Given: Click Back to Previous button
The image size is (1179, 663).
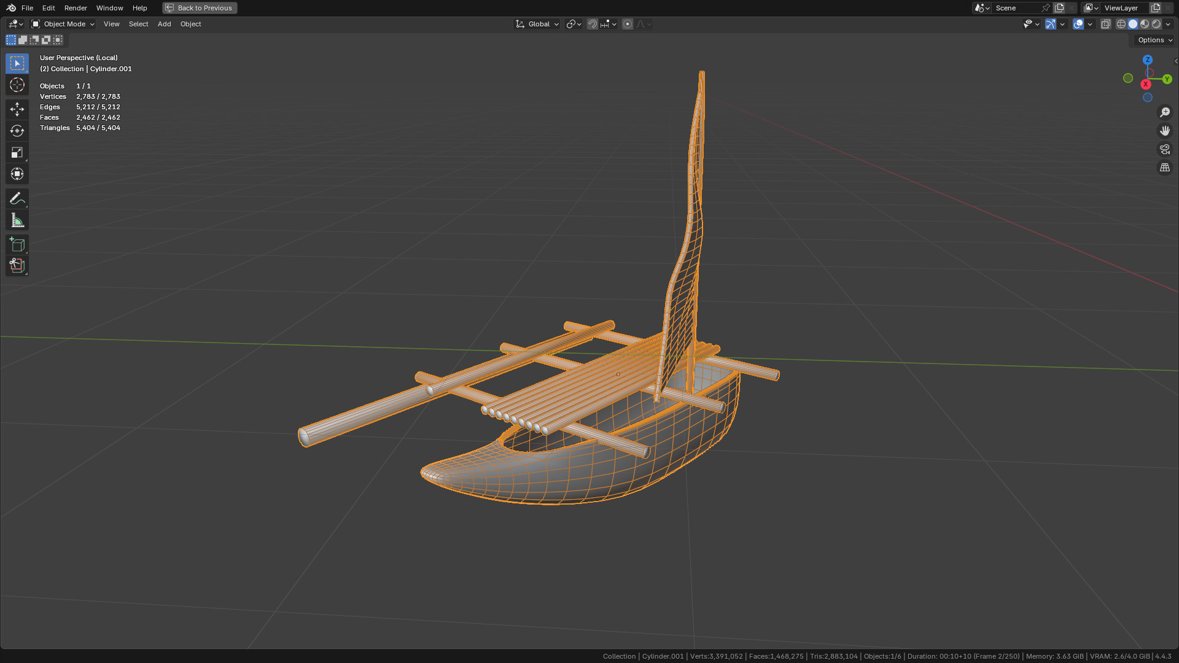Looking at the screenshot, I should 200,8.
